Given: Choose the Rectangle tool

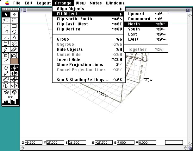Looking at the screenshot, I should (14, 26).
